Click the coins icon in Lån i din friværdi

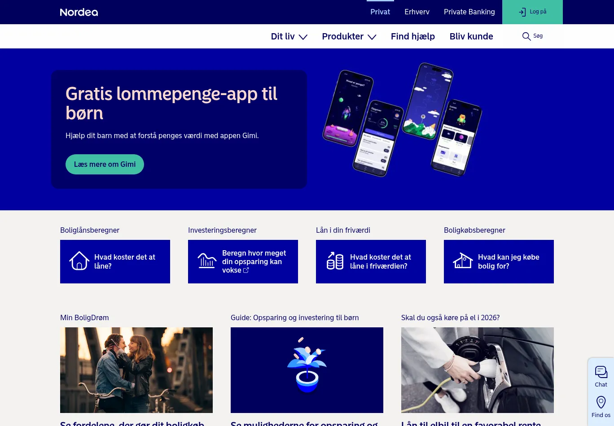click(x=335, y=261)
